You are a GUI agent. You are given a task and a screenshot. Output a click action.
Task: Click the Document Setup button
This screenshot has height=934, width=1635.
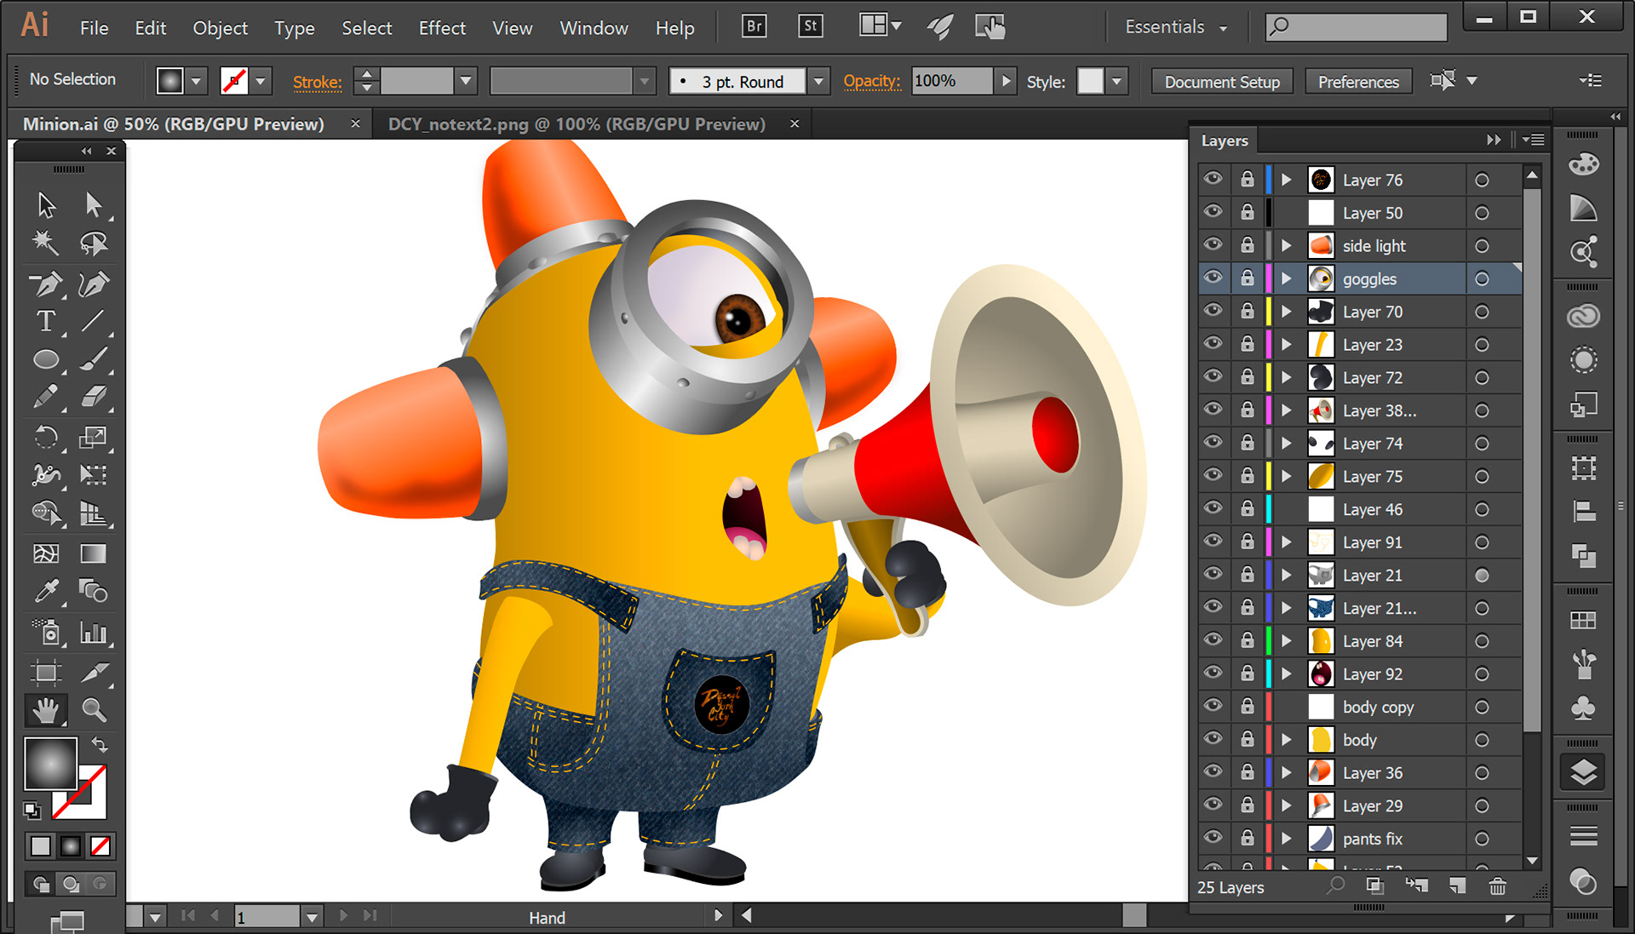coord(1222,82)
